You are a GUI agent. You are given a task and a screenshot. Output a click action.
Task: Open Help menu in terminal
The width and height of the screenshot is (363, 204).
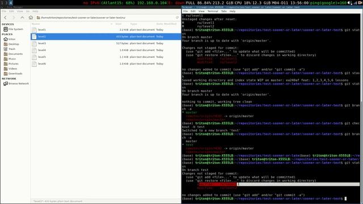(233, 11)
